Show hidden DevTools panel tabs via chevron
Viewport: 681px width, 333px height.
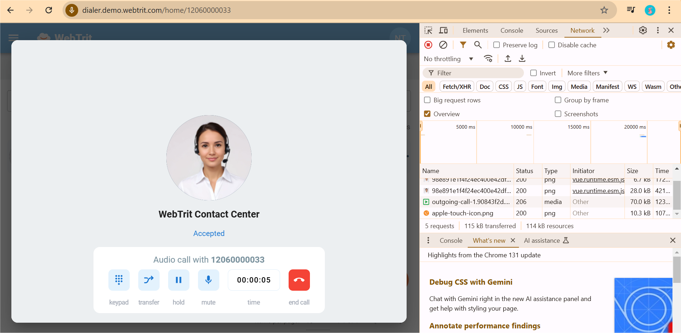606,30
